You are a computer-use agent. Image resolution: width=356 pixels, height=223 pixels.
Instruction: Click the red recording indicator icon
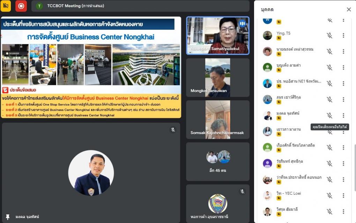[x=21, y=6]
